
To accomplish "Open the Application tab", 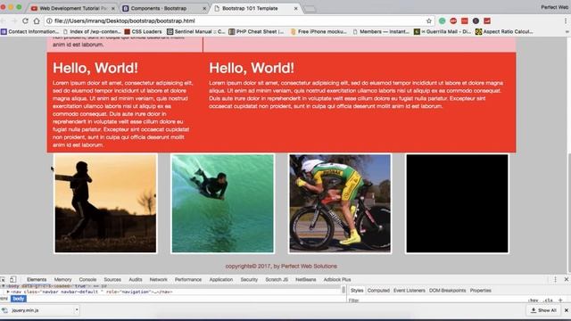I will coord(221,279).
